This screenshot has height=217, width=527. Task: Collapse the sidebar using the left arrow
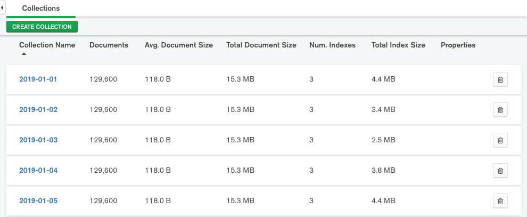[x=2, y=7]
